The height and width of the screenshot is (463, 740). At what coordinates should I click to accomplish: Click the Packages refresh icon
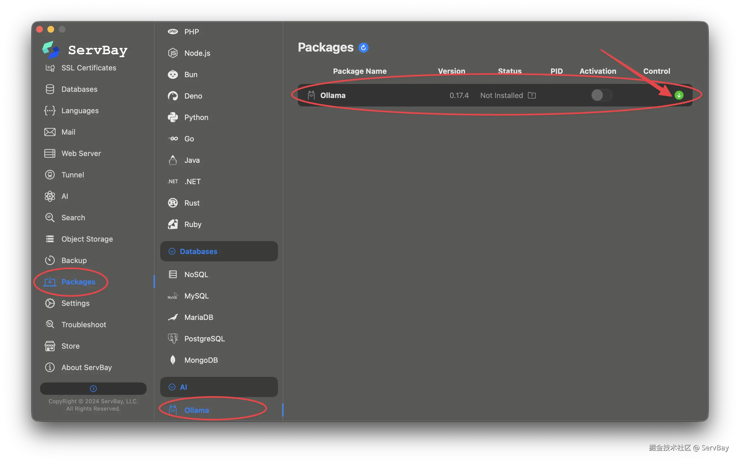click(363, 48)
